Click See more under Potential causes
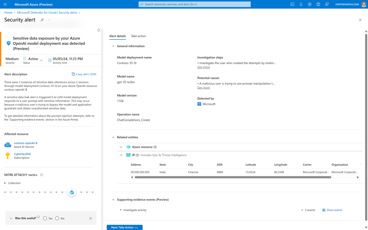The image size is (368, 230). tap(203, 88)
